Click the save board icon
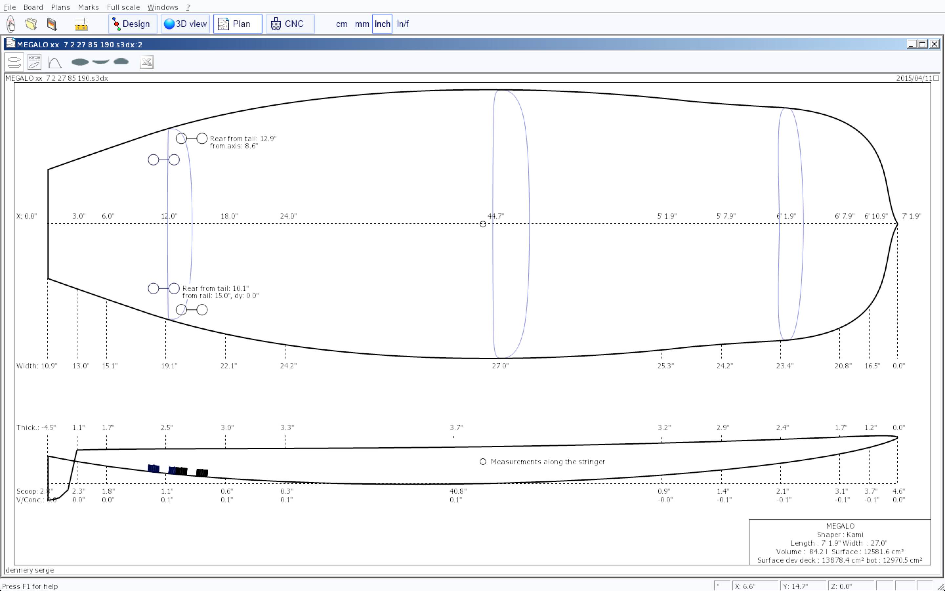The image size is (945, 591). click(x=52, y=24)
